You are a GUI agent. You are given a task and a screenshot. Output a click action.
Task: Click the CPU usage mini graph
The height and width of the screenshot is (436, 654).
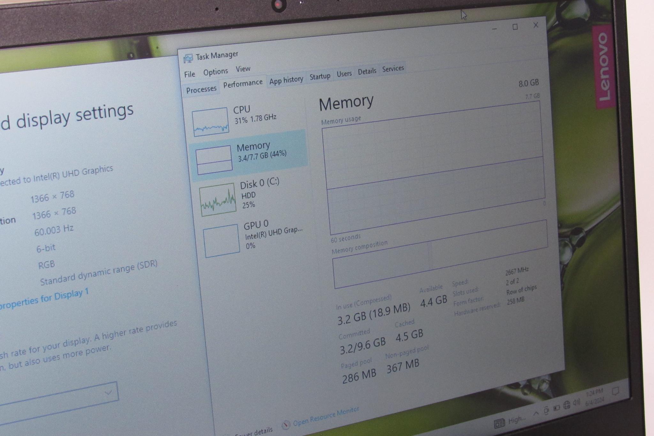click(210, 122)
